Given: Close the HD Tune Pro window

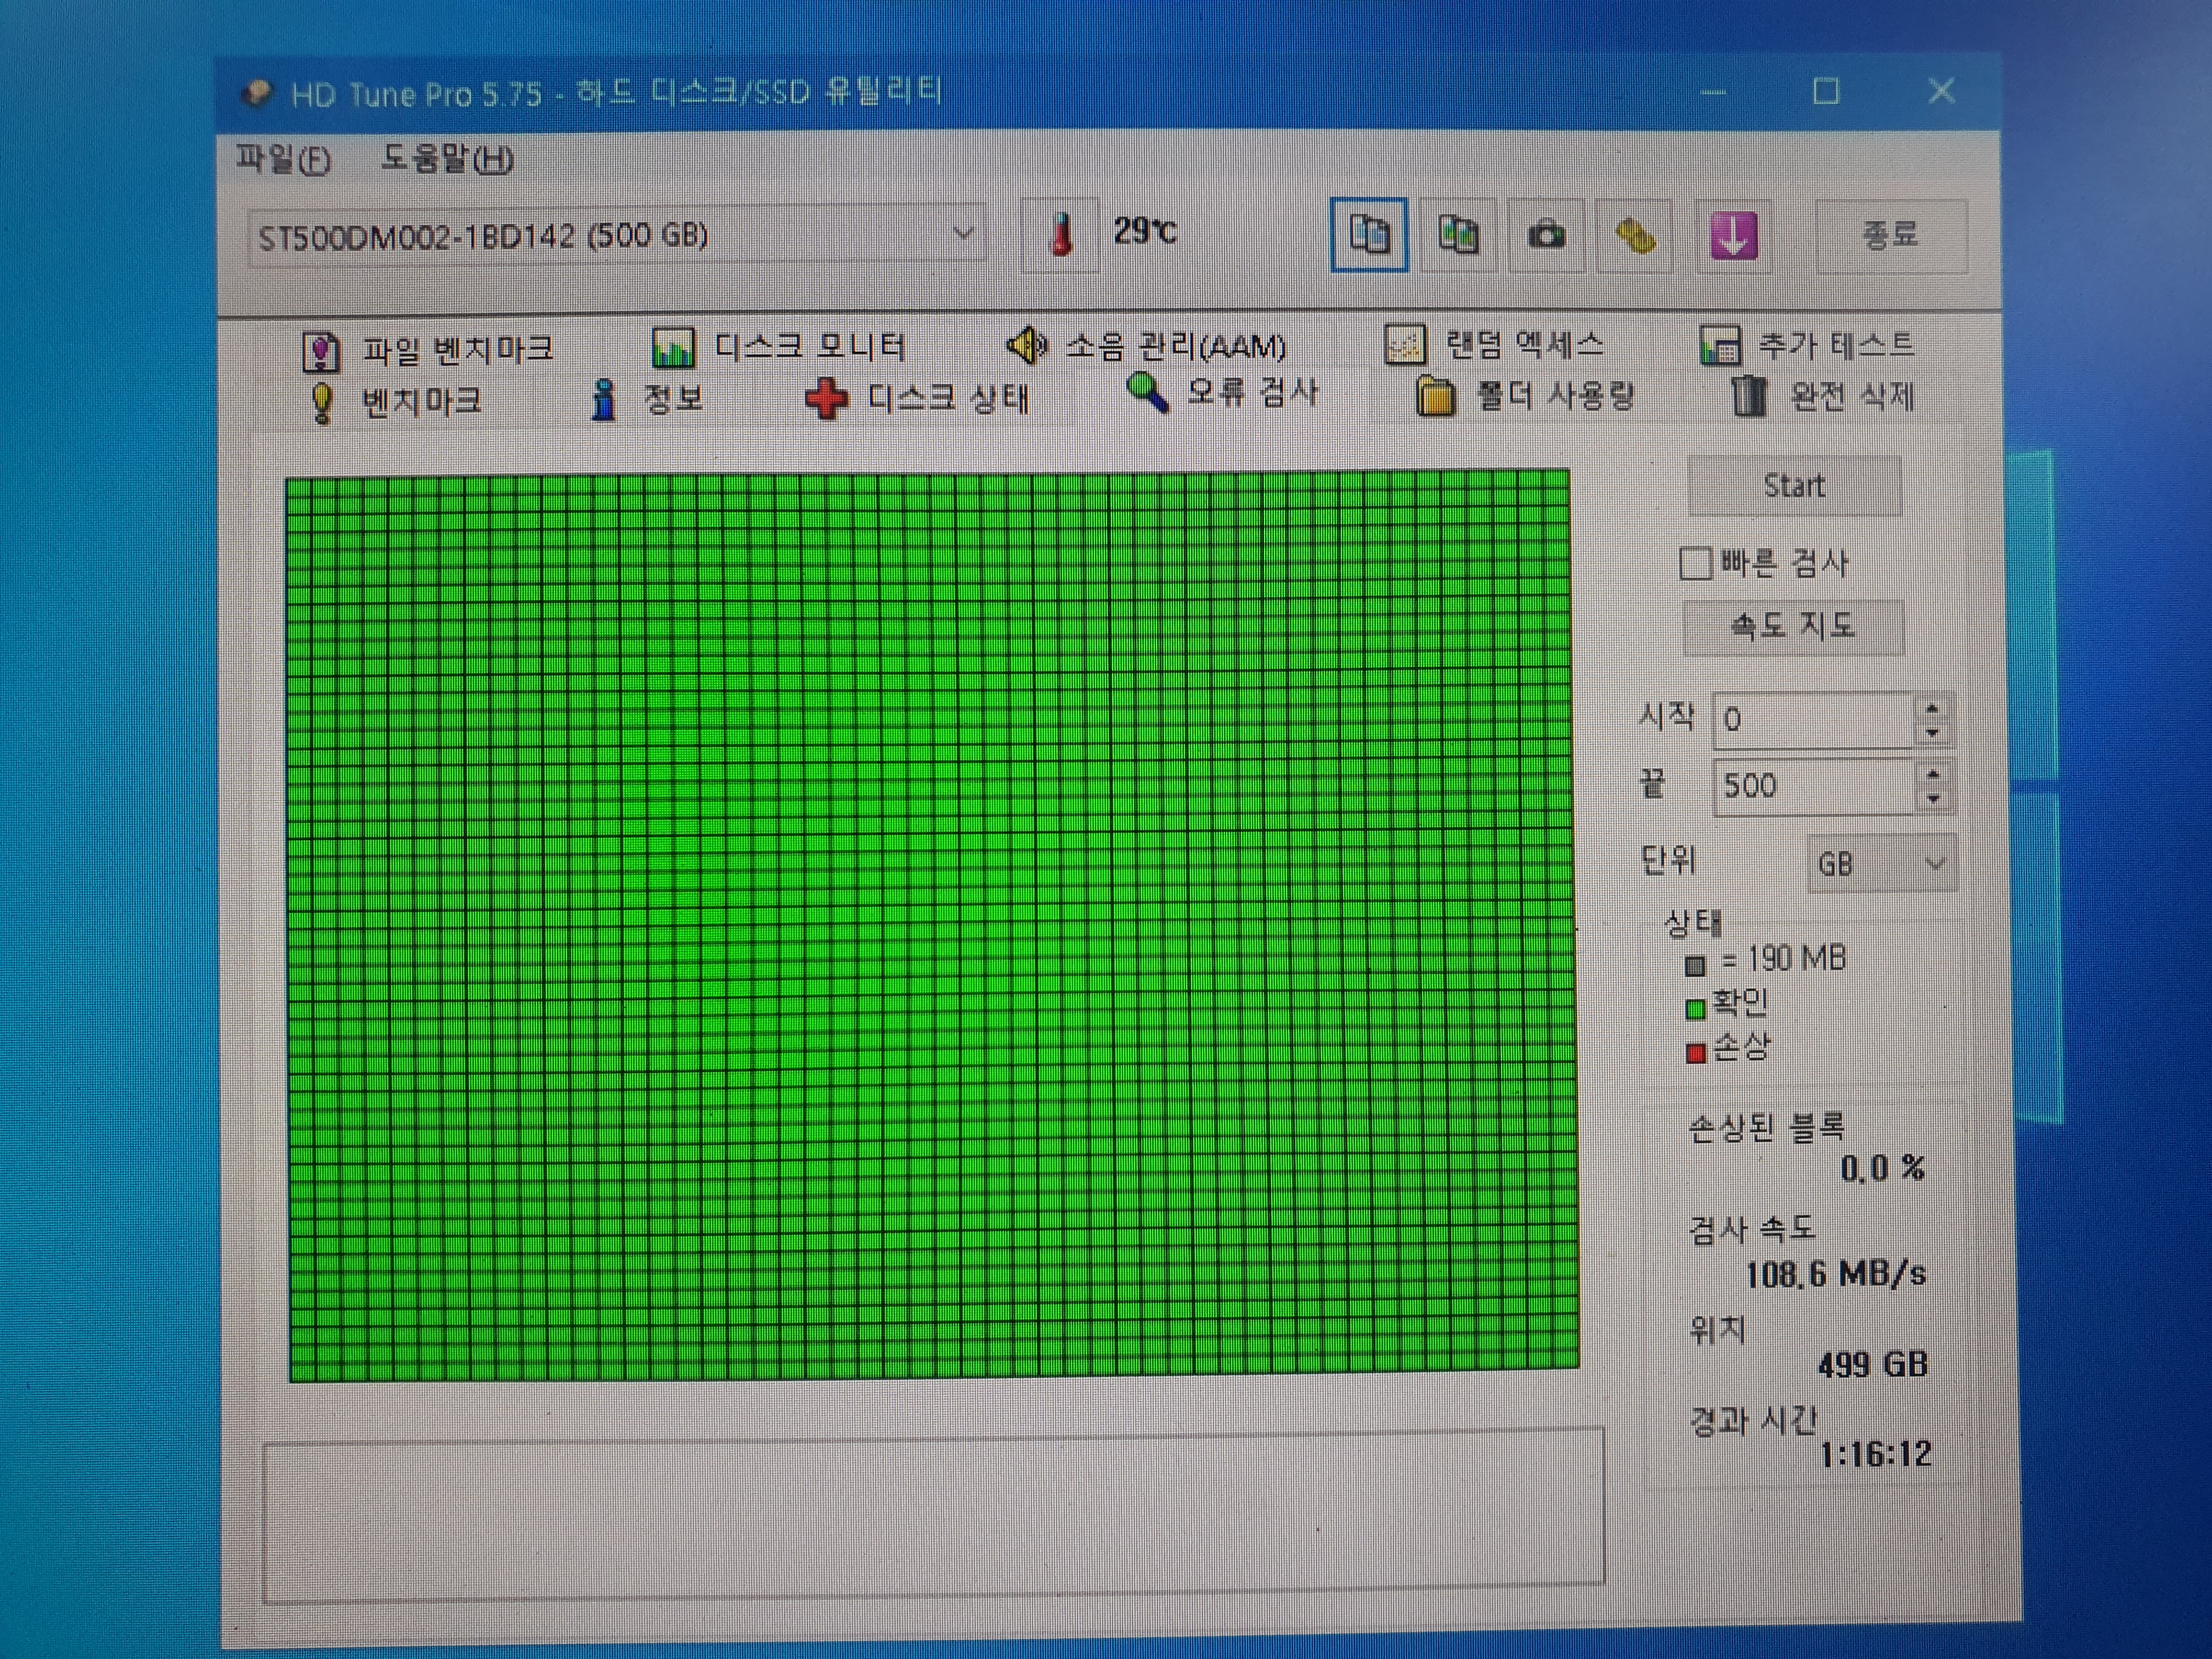Looking at the screenshot, I should [x=1941, y=91].
